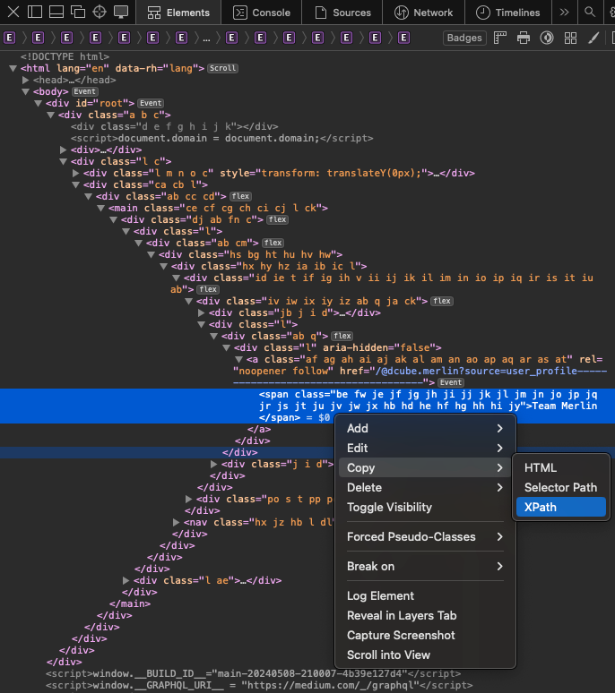The image size is (615, 693).
Task: Copy element as HTML from submenu
Action: tap(561, 467)
